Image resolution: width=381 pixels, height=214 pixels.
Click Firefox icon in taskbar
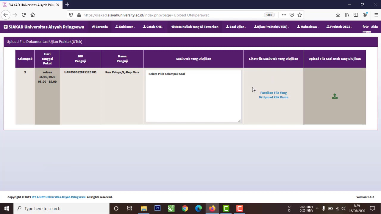click(212, 208)
